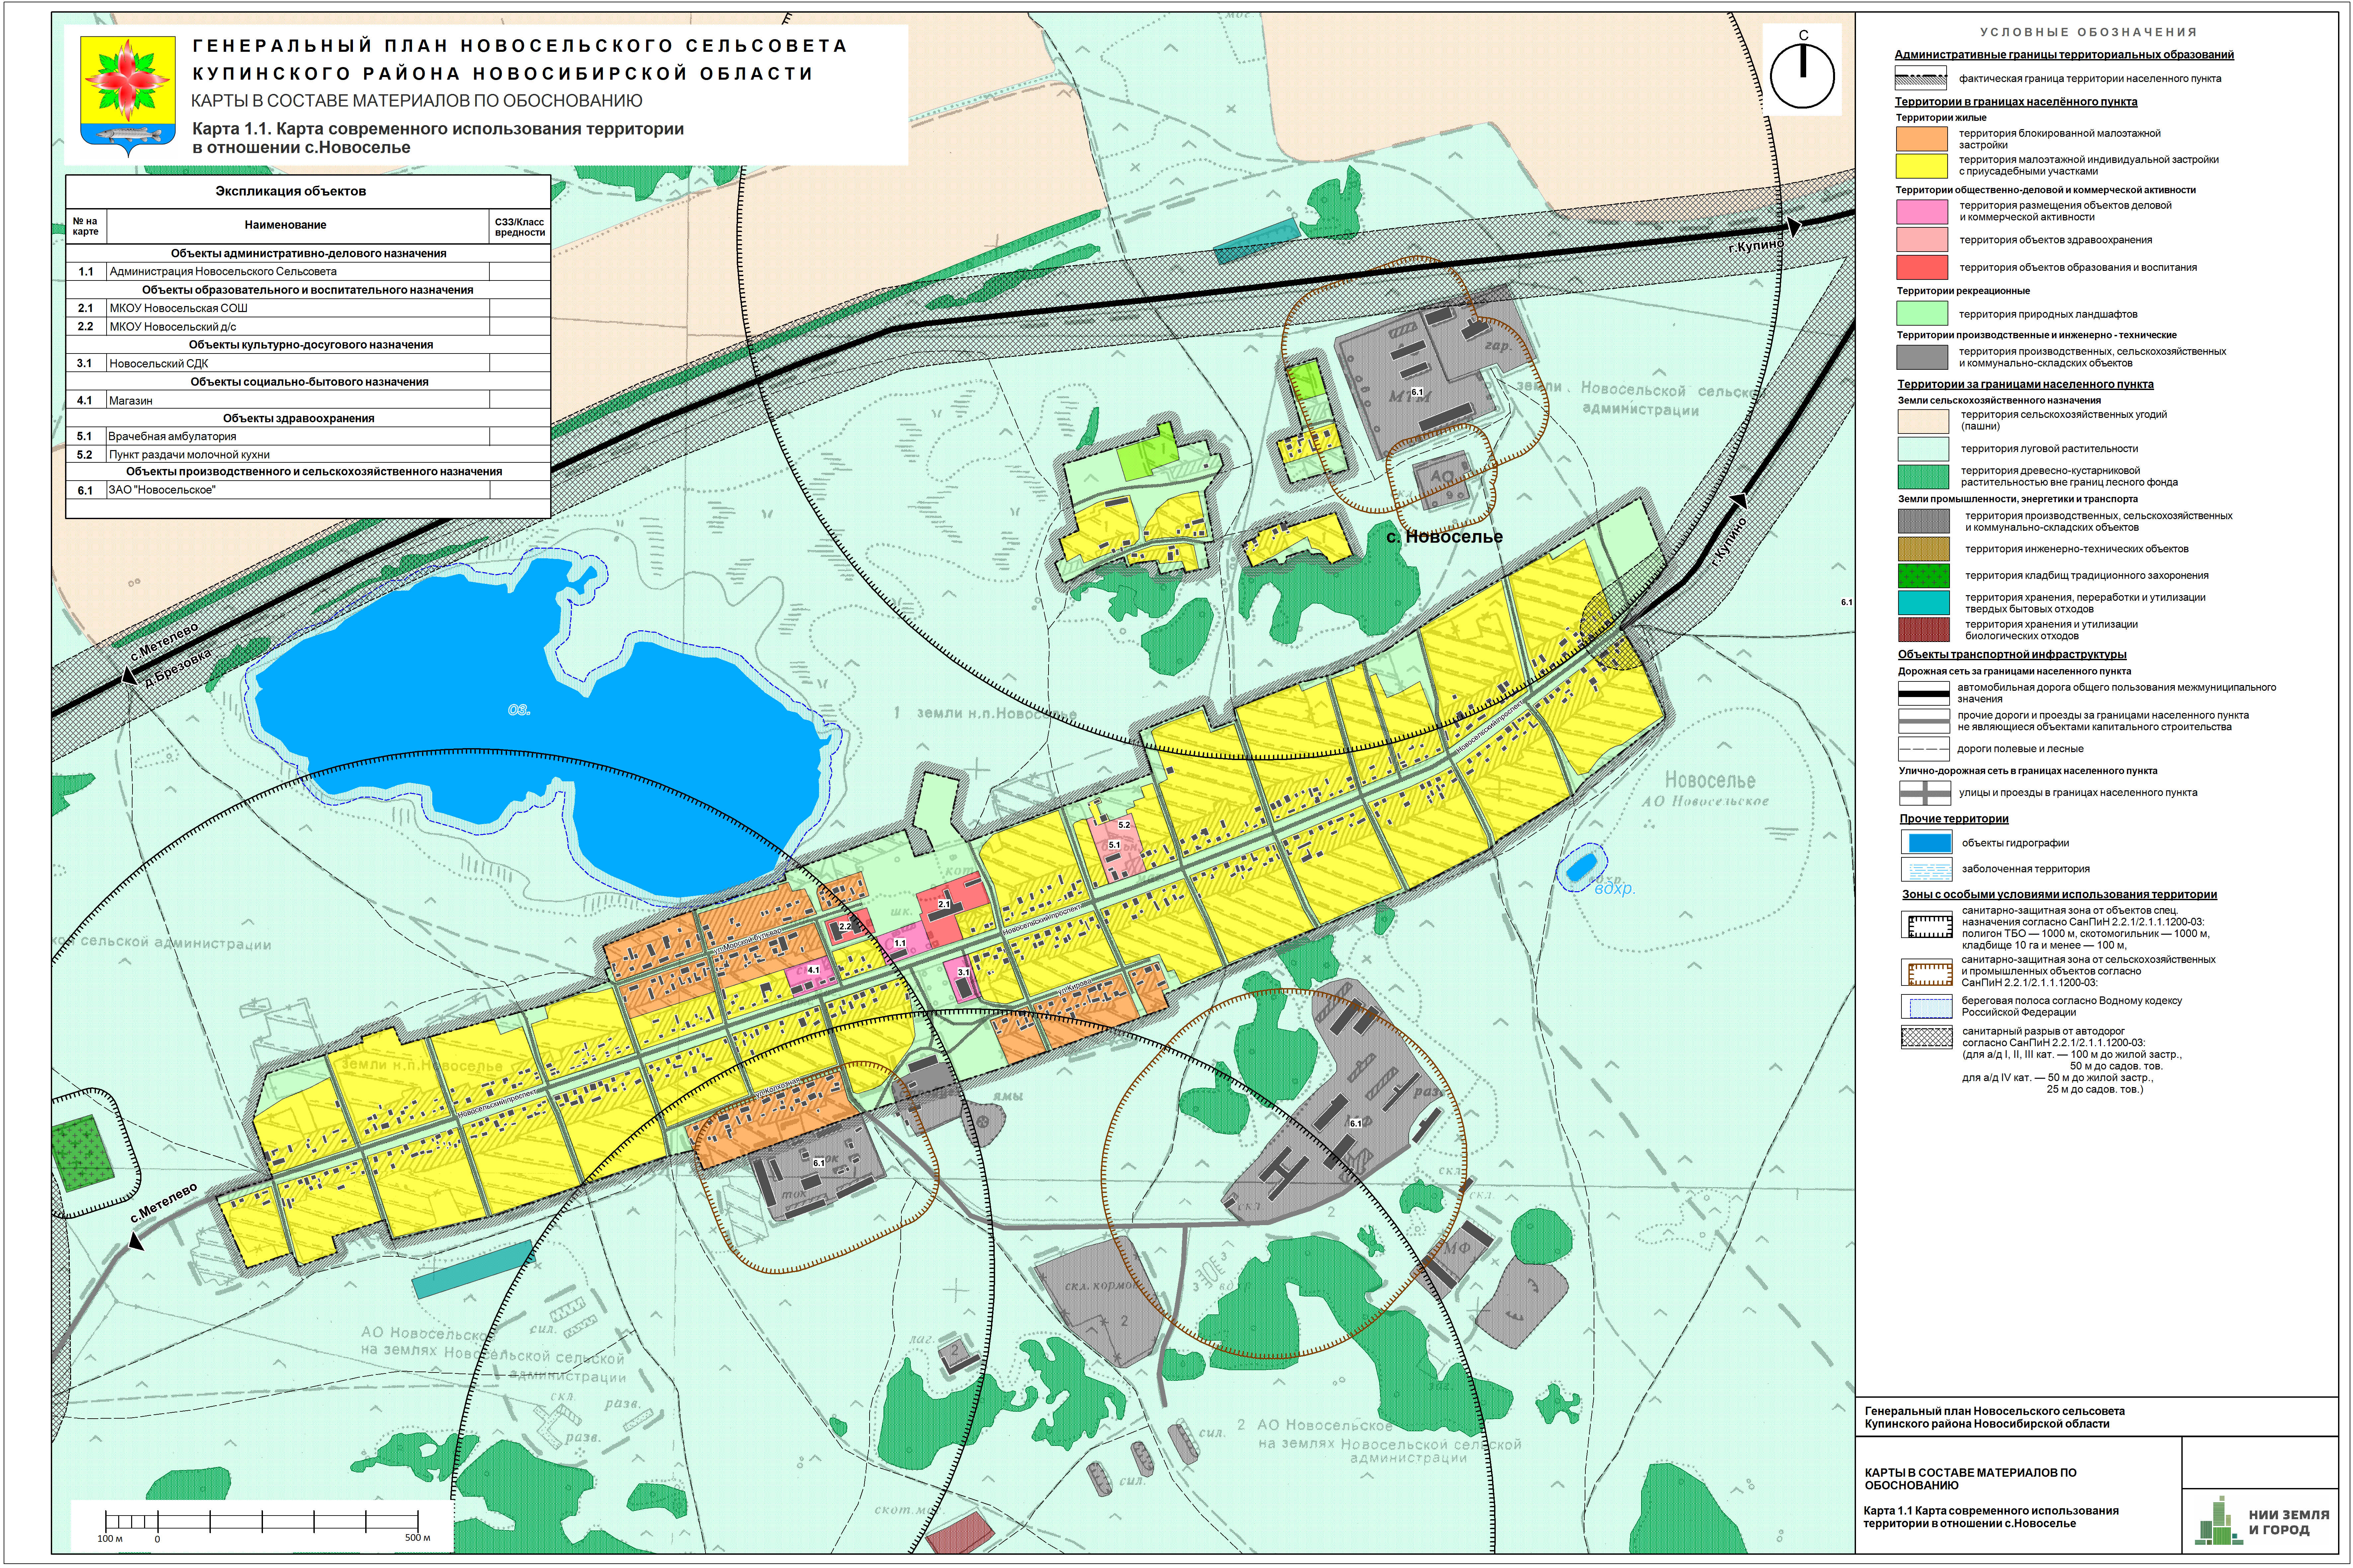Image resolution: width=2353 pixels, height=1568 pixels.
Task: Click the green cemetery plot at the map's left edge
Action: pos(83,1153)
